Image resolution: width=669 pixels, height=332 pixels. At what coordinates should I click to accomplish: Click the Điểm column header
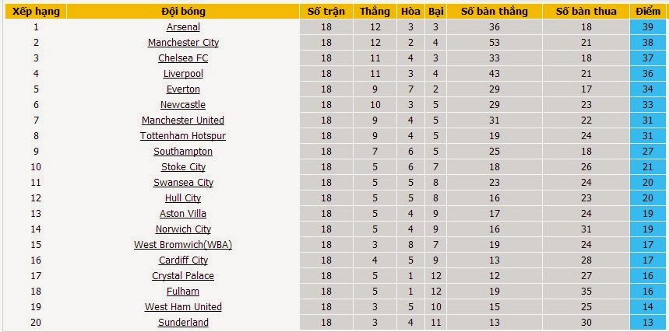click(x=647, y=12)
